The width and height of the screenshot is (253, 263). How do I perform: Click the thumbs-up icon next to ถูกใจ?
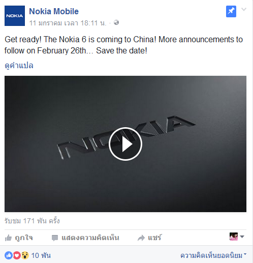tap(8, 238)
